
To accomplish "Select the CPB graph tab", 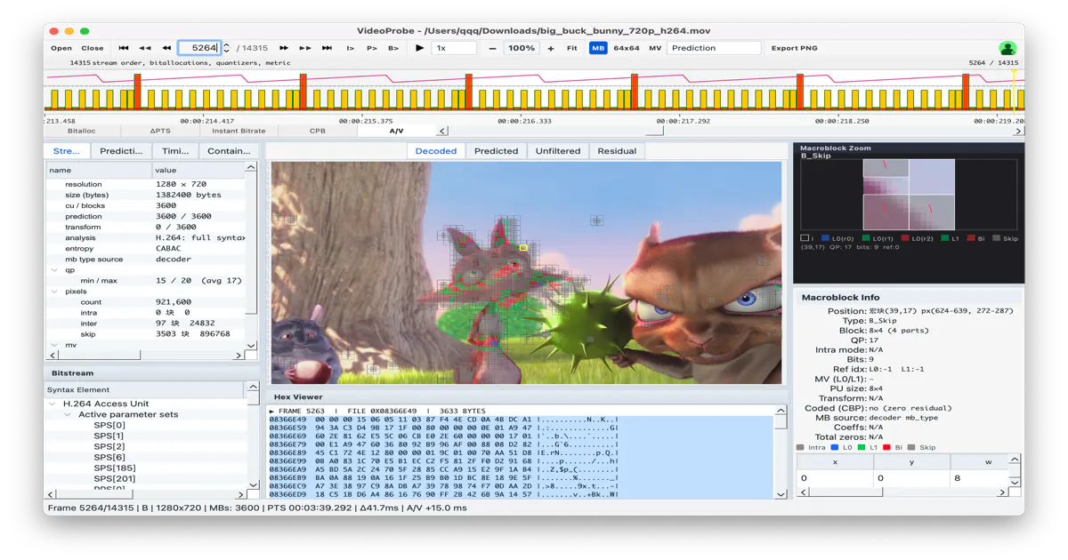I will (317, 131).
